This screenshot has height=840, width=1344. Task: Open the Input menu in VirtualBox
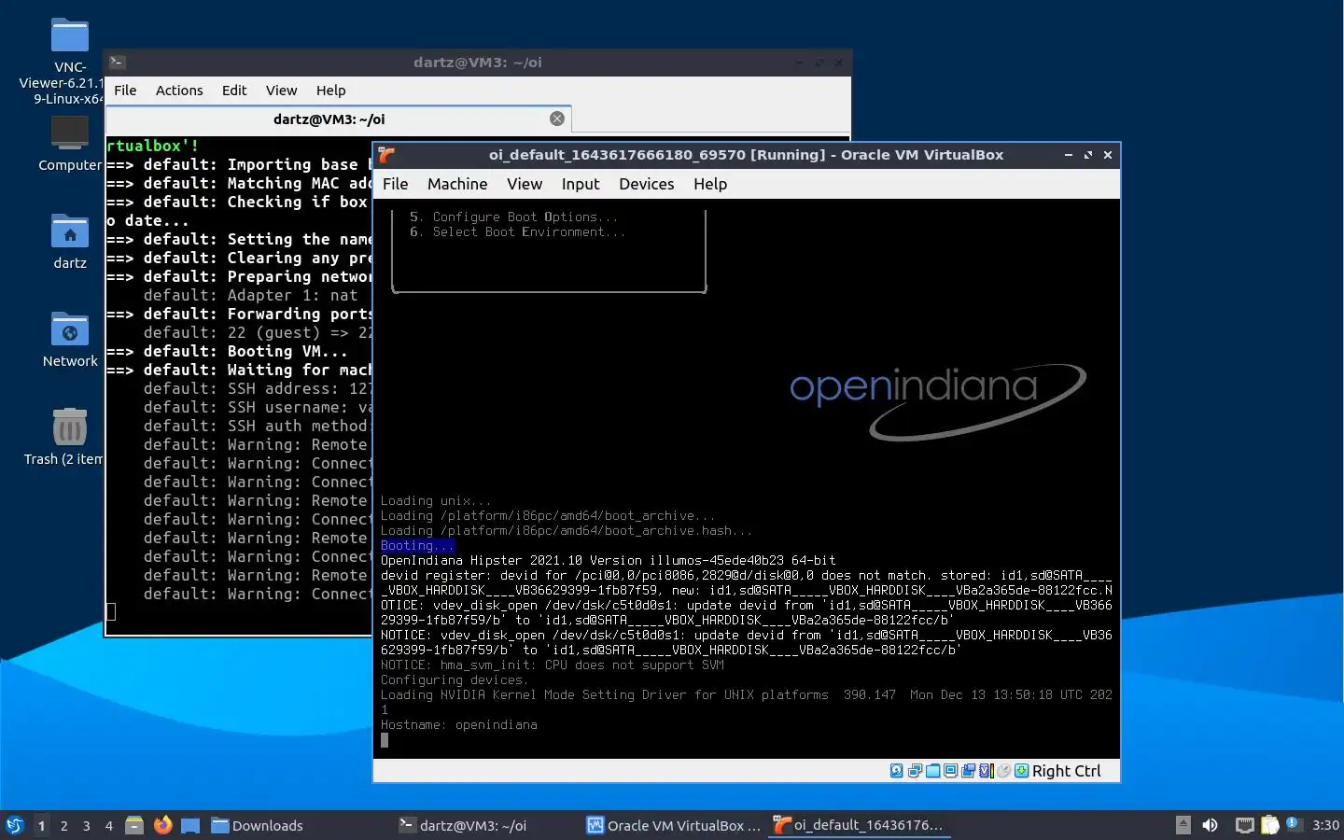point(581,184)
